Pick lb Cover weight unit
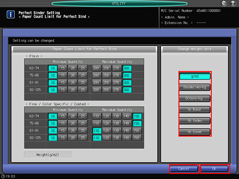This screenshot has height=179, width=239. (195, 132)
